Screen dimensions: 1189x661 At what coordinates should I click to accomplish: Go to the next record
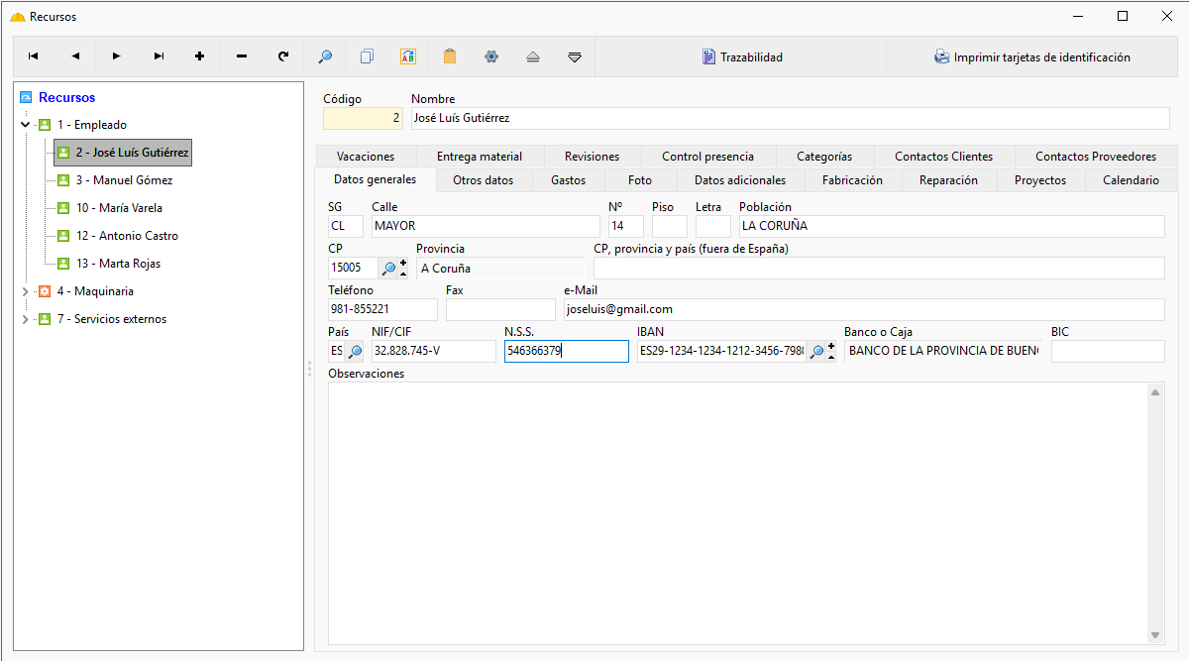coord(117,56)
